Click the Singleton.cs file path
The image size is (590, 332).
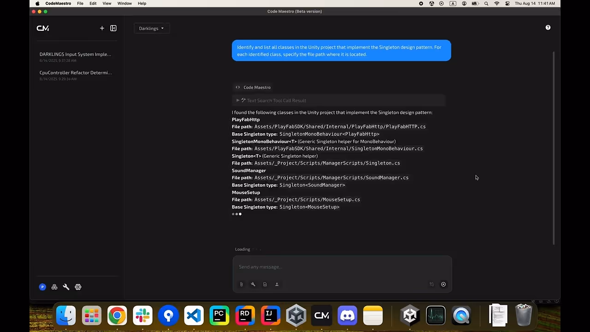327,163
